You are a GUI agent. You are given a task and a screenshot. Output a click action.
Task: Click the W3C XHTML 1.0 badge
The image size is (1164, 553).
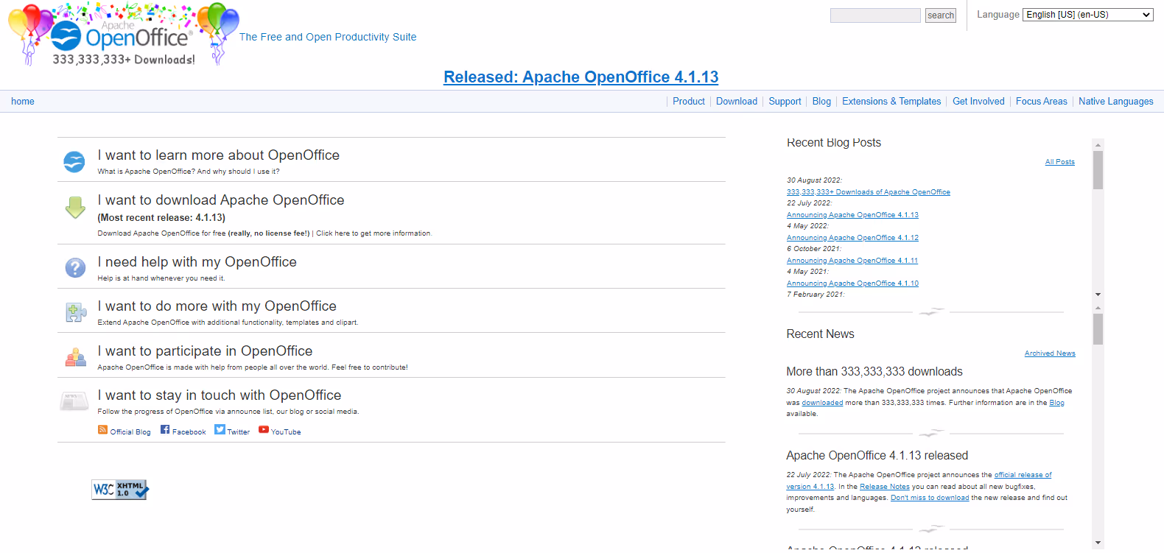(120, 490)
